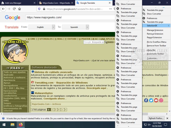Image resolution: width=171 pixels, height=128 pixels.
Task: Click the Consíguelo ahora link
Action: 54,99
